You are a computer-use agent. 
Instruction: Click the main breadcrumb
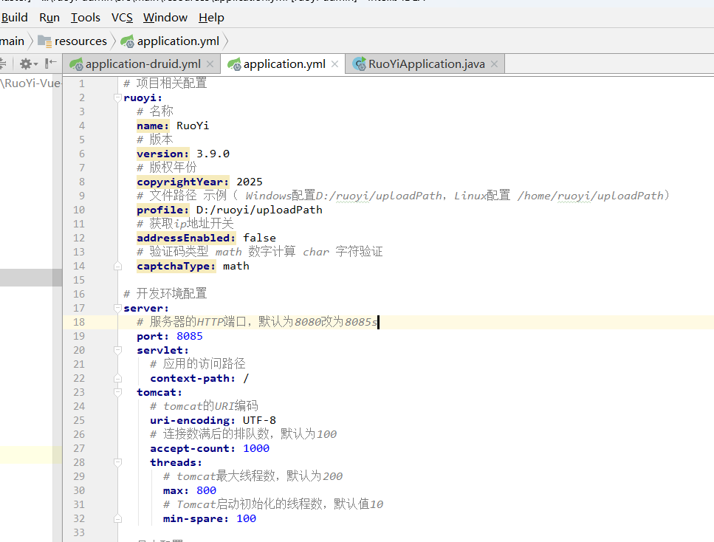(x=13, y=41)
